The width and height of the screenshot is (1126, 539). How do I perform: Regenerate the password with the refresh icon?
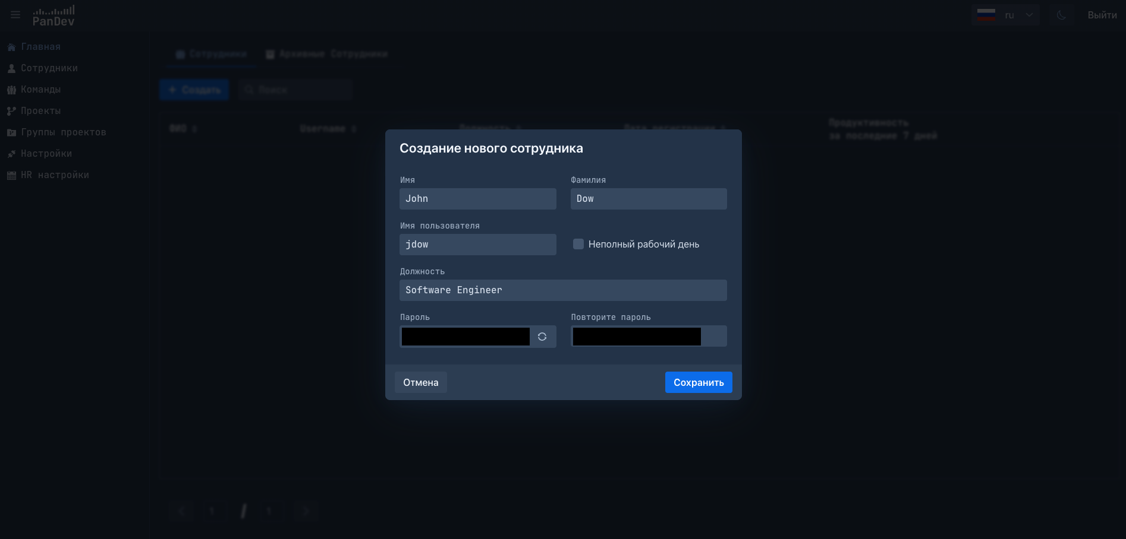pyautogui.click(x=542, y=337)
